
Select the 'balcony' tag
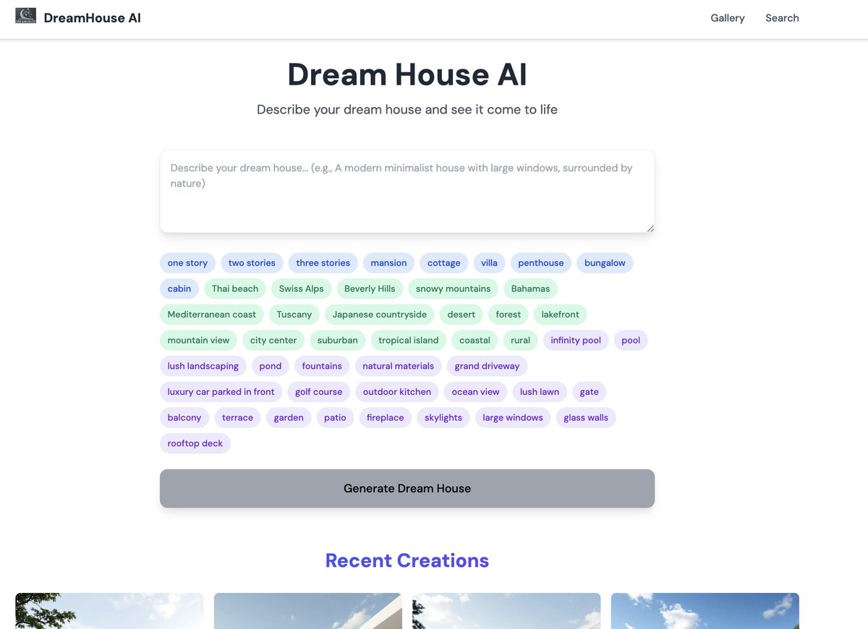click(x=184, y=418)
